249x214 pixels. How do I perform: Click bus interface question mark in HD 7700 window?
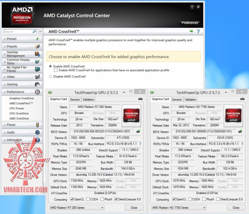click(x=242, y=144)
